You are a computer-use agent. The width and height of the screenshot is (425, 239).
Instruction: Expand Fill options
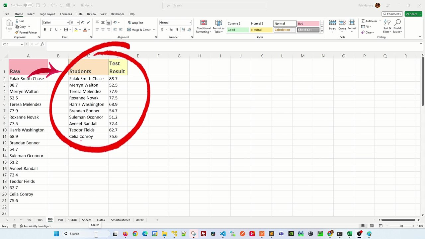tap(371, 27)
